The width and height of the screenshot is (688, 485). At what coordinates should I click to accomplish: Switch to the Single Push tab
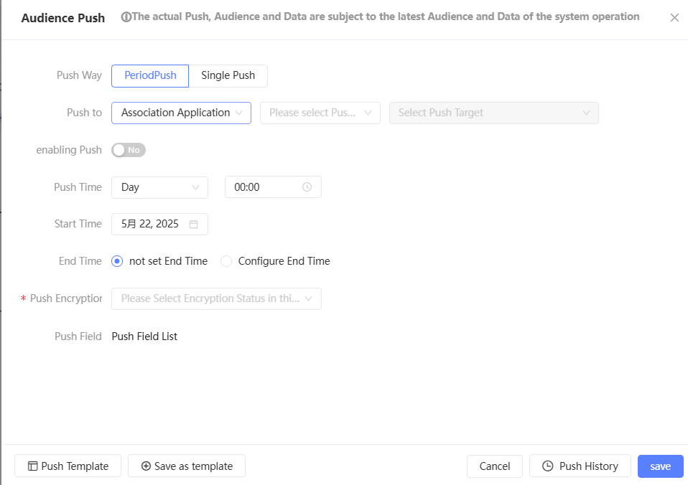(228, 75)
